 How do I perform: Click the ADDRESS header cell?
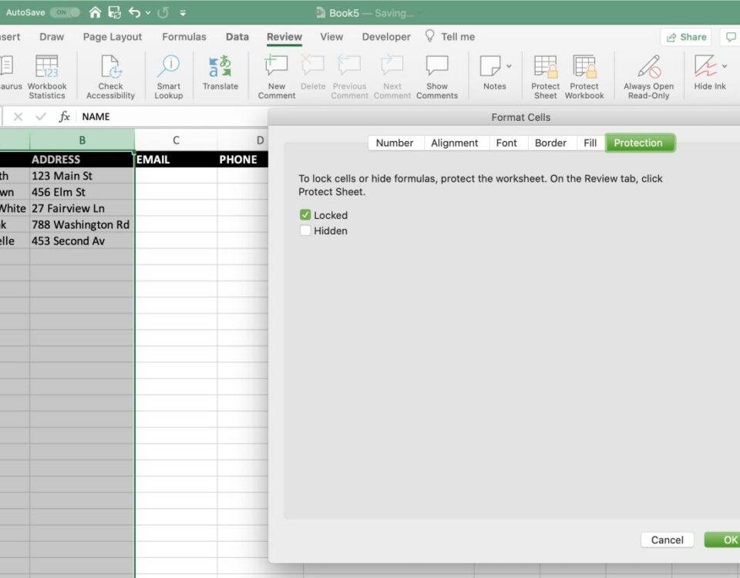pyautogui.click(x=82, y=160)
